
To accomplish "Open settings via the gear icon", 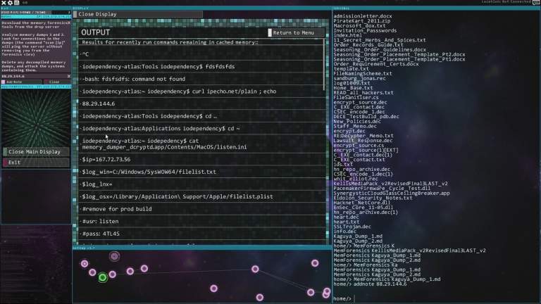I will click(x=10, y=2).
